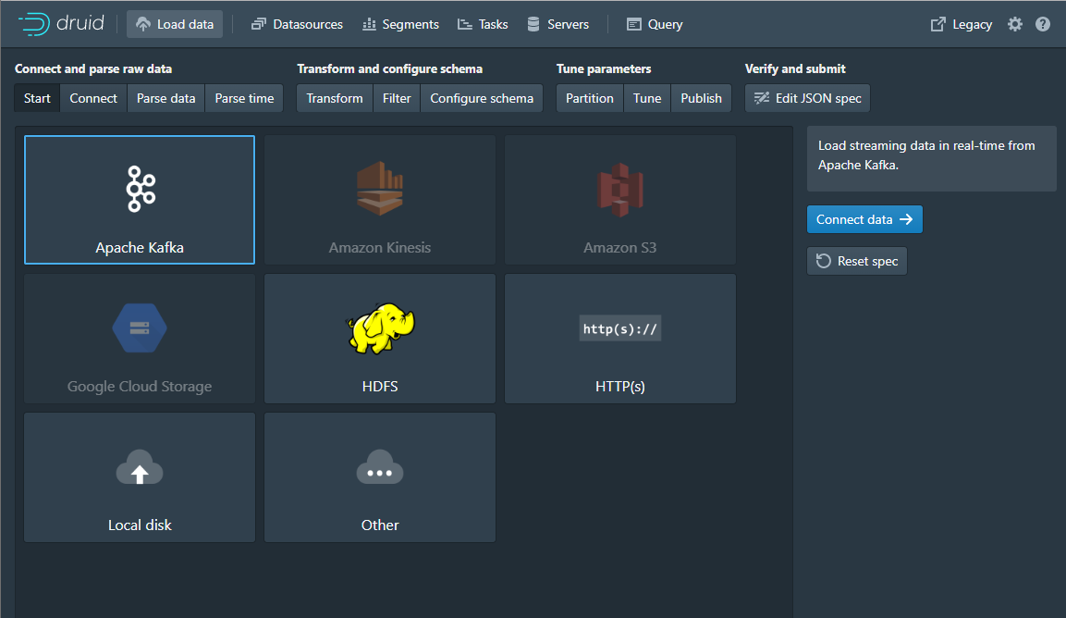The height and width of the screenshot is (618, 1066).
Task: Click the Connect data button
Action: pos(864,219)
